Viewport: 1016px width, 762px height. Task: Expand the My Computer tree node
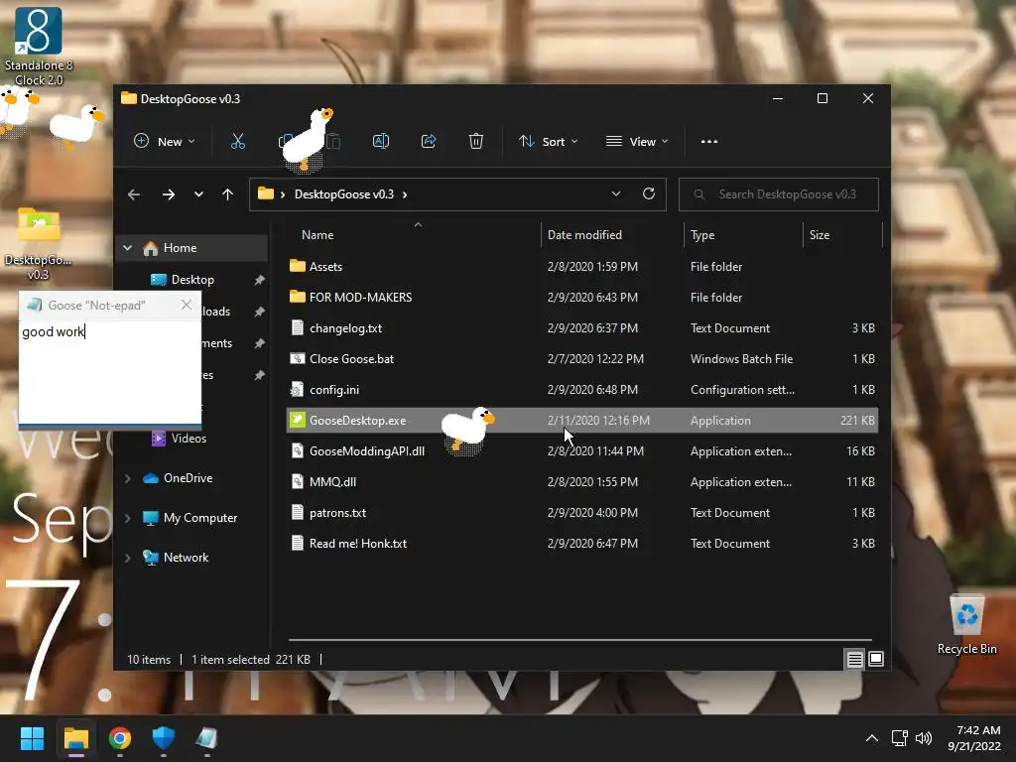(x=128, y=518)
